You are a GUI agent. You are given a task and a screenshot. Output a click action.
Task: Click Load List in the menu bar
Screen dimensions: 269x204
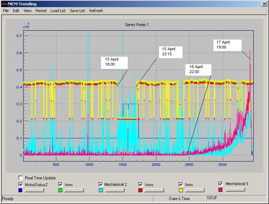58,11
